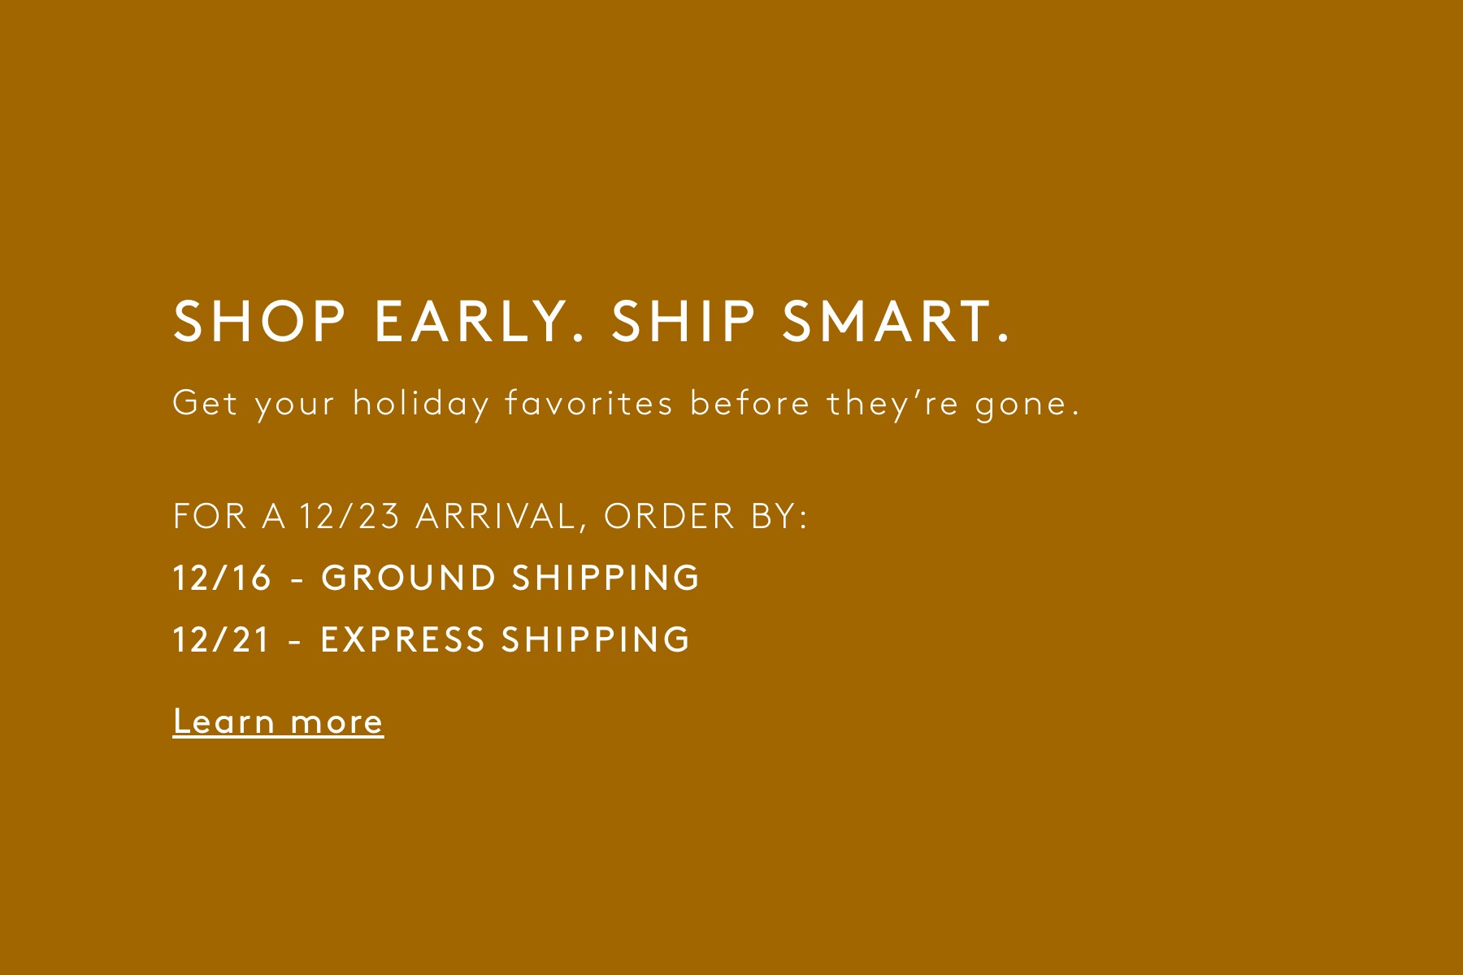Screen dimensions: 1463x975
Task: Click the ORDER BY: text
Action: click(705, 517)
